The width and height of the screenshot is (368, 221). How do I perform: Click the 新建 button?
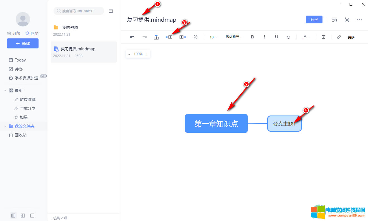pos(23,43)
